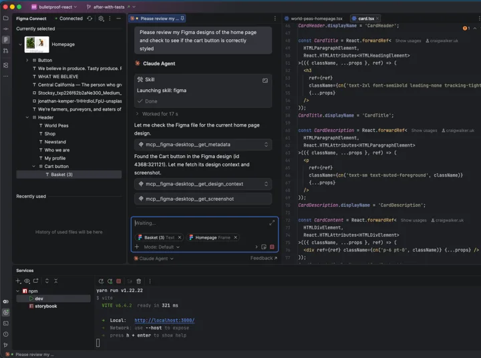Screen dimensions: 481x358
Task: Focus the chat message input field
Action: [201, 223]
